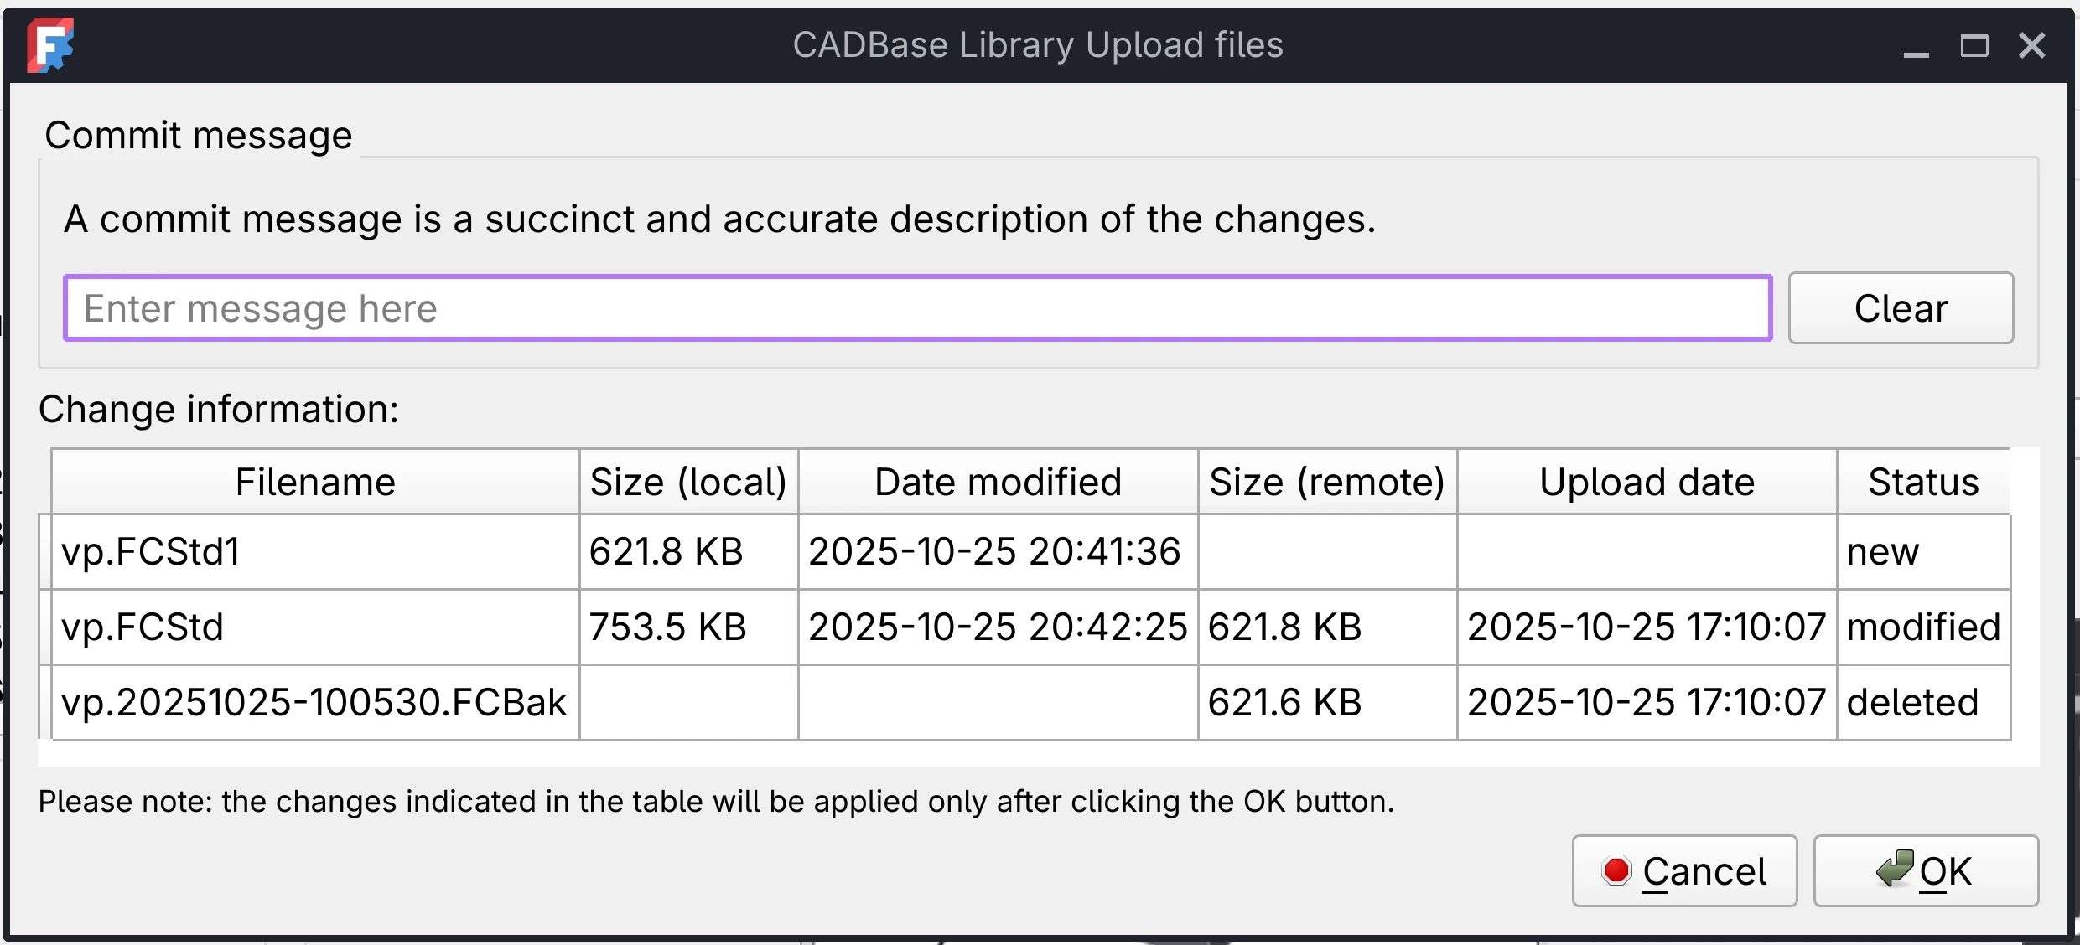The height and width of the screenshot is (945, 2080).
Task: Click the Filename column header
Action: pyautogui.click(x=314, y=481)
